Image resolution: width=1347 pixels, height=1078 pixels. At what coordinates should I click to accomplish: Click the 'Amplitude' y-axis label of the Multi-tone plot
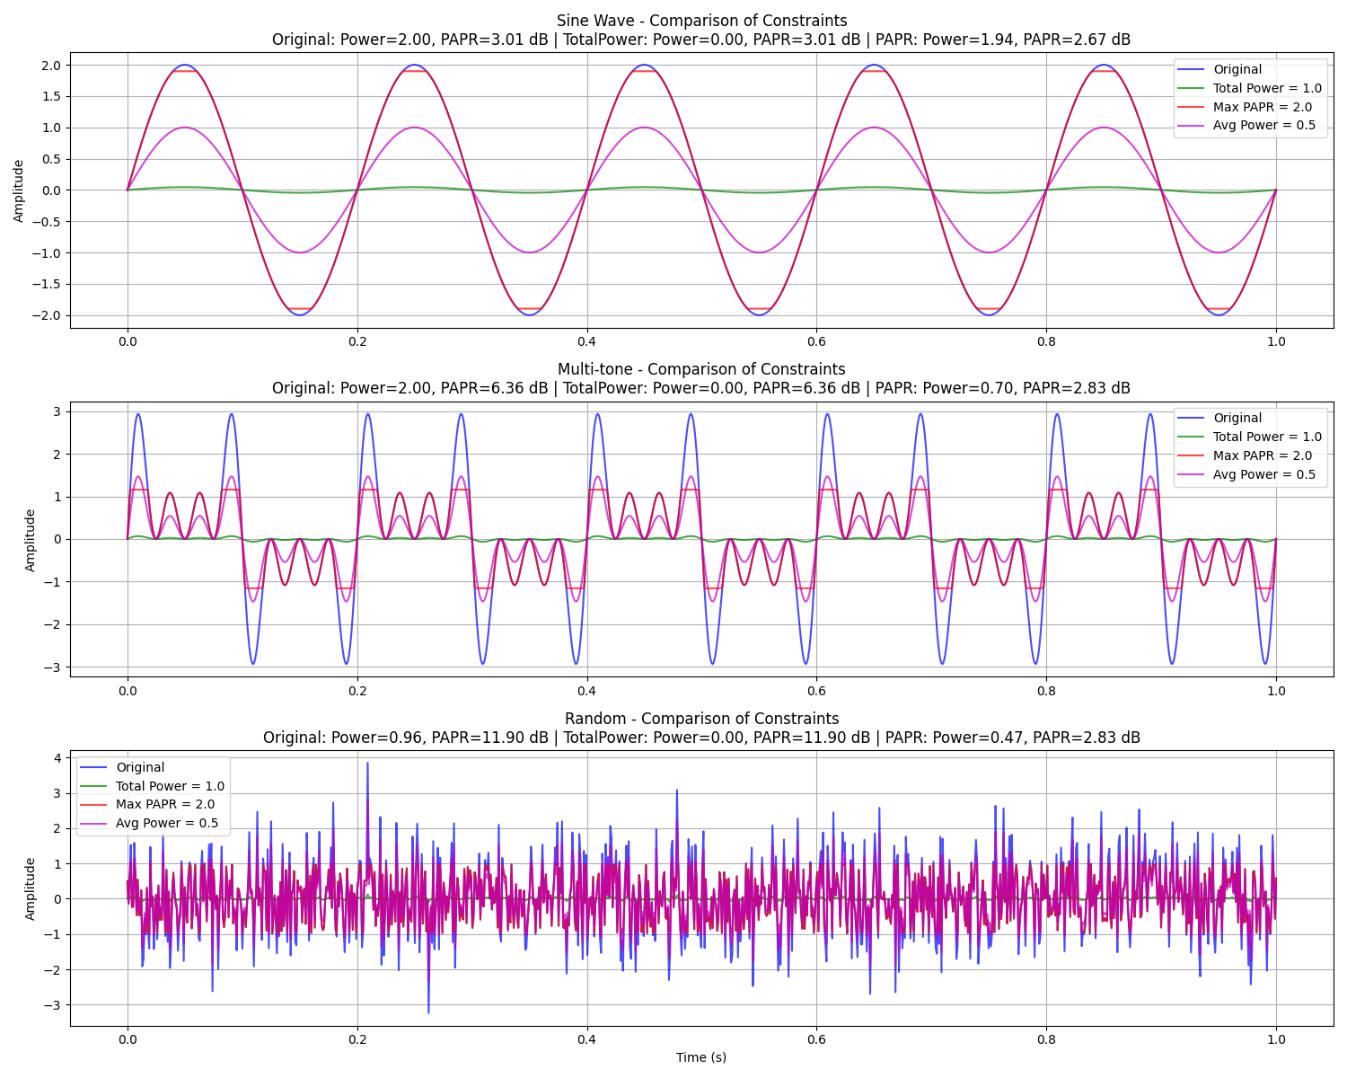click(x=30, y=540)
